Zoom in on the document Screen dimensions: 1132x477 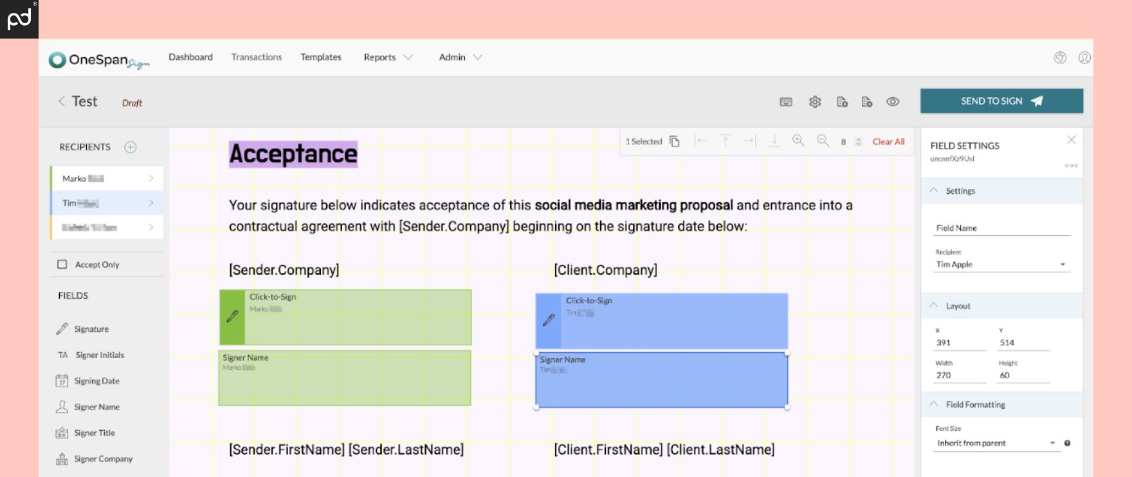click(x=799, y=141)
